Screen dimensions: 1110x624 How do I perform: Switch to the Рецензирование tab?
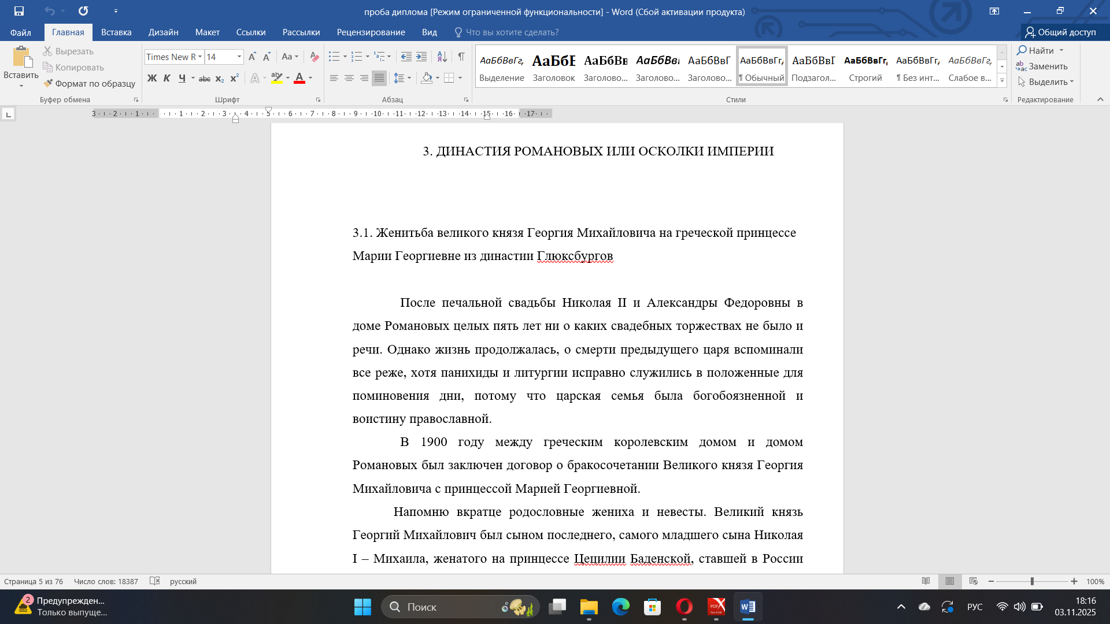[x=371, y=32]
